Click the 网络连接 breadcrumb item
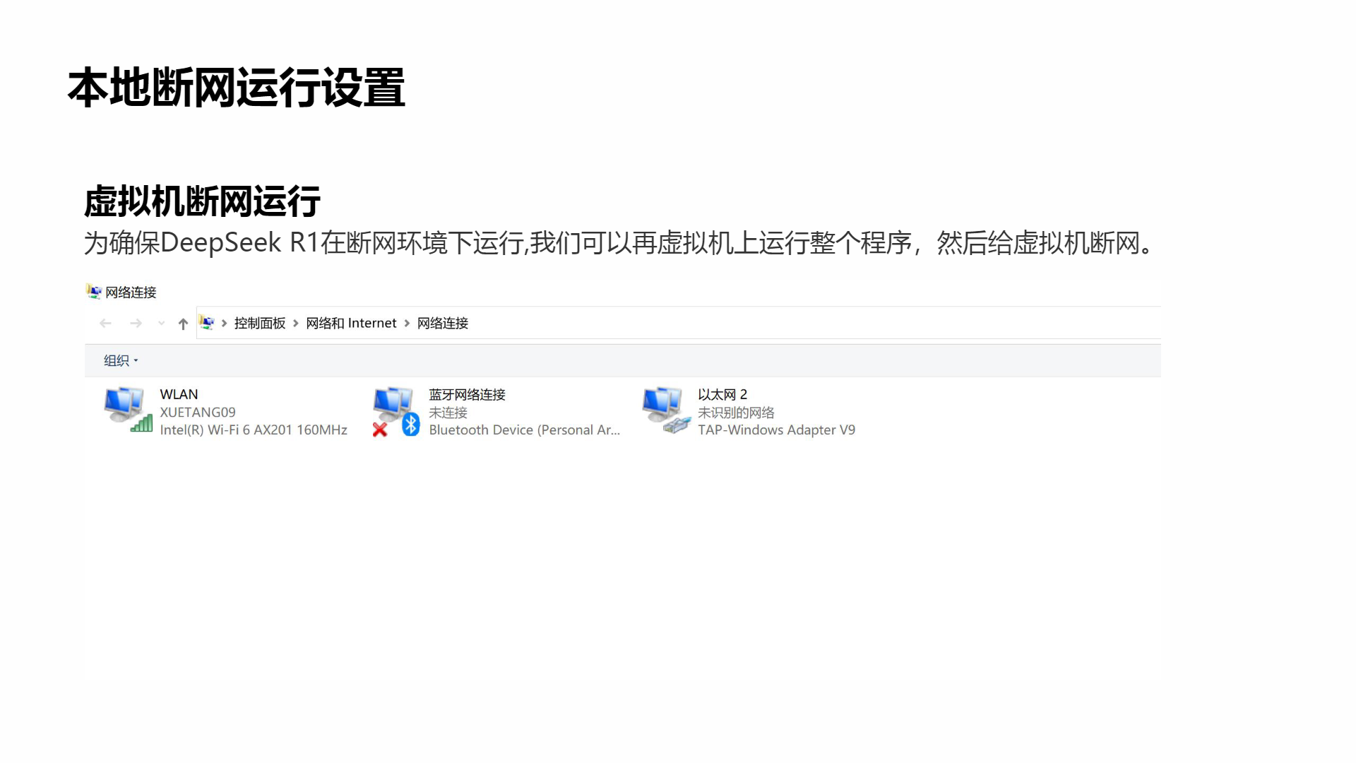The height and width of the screenshot is (763, 1356). (x=443, y=323)
